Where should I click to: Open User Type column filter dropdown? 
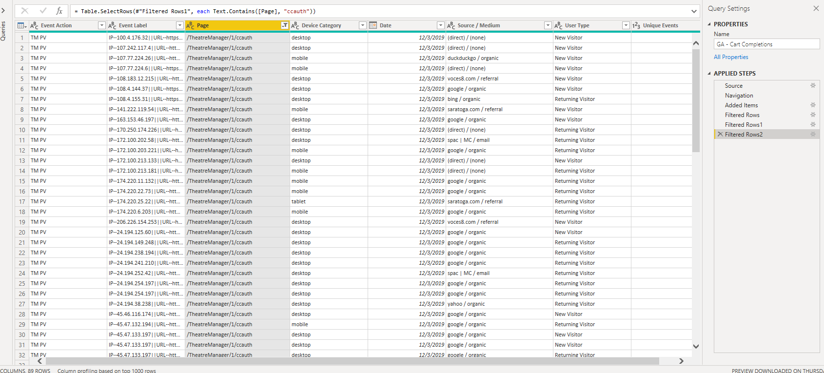click(x=626, y=25)
